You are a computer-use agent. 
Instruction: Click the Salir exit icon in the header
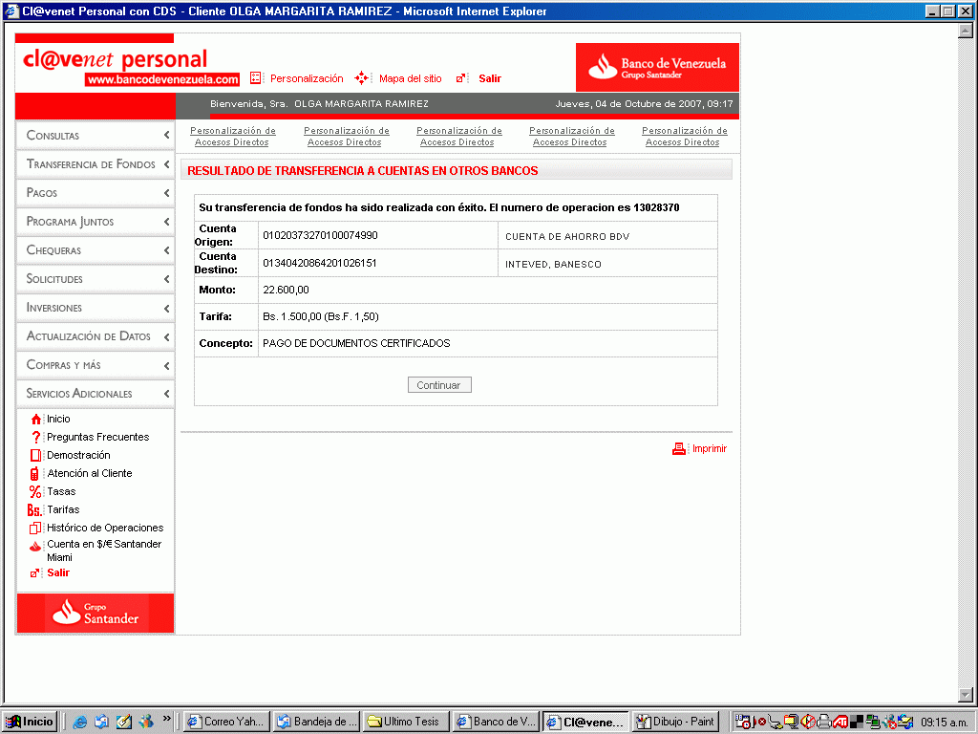click(x=461, y=78)
